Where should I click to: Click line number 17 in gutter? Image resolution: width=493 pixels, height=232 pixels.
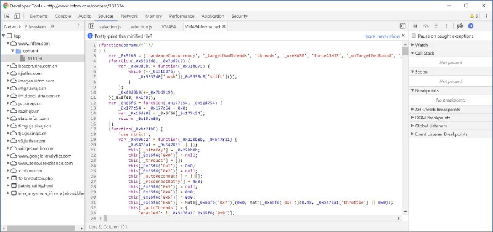[x=93, y=129]
